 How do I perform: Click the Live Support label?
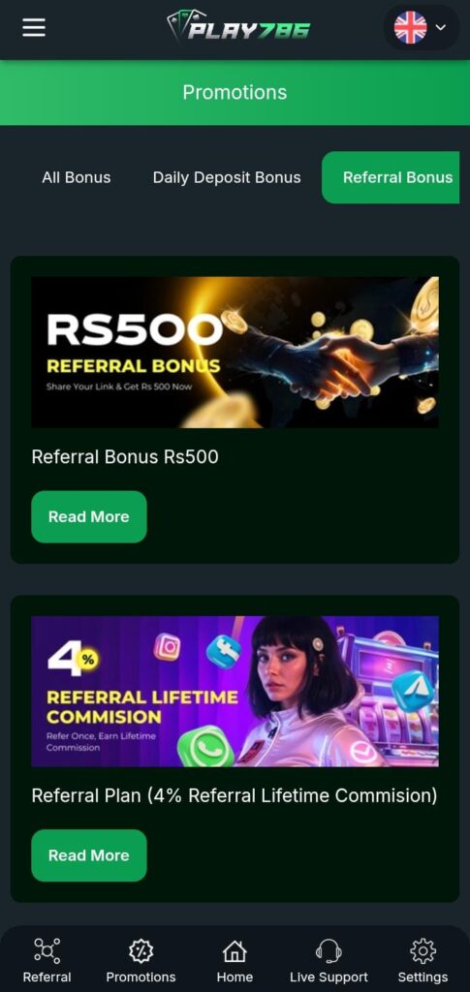tap(329, 976)
